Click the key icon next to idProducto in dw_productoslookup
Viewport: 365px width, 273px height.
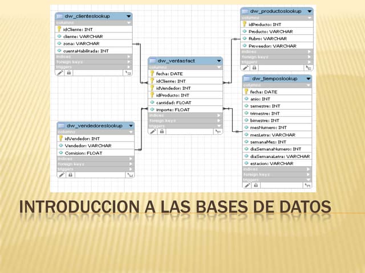click(x=245, y=24)
